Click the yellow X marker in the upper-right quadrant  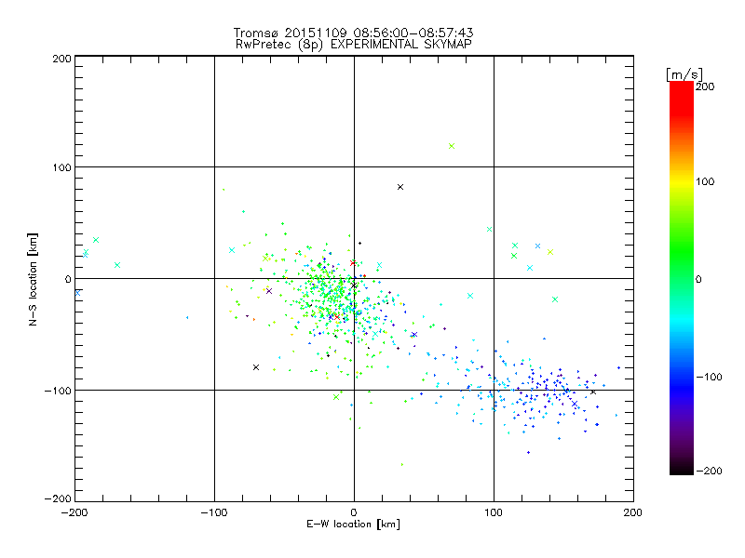tap(550, 252)
